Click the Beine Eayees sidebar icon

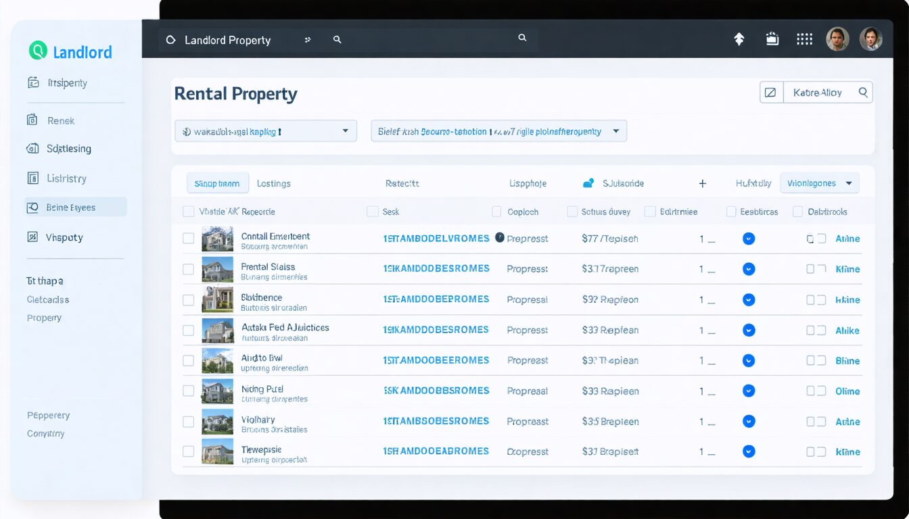pyautogui.click(x=32, y=207)
